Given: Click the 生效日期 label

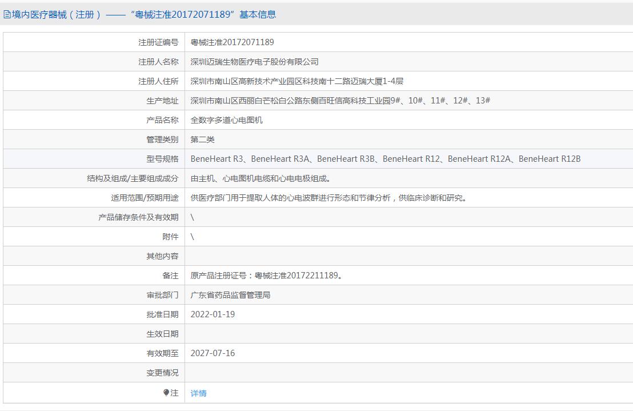Looking at the screenshot, I should click(x=162, y=334).
